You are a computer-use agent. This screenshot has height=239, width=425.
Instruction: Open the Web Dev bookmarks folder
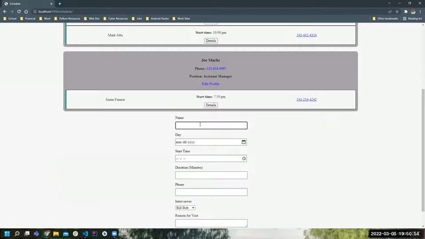click(92, 19)
